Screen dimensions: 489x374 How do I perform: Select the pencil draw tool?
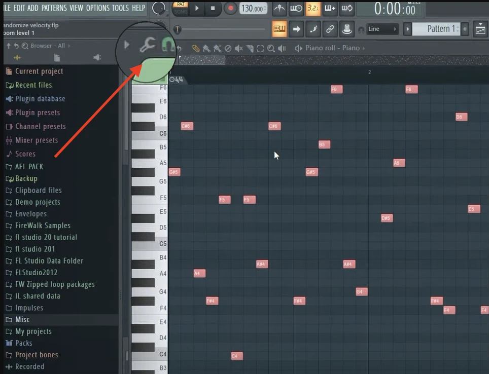(x=196, y=49)
